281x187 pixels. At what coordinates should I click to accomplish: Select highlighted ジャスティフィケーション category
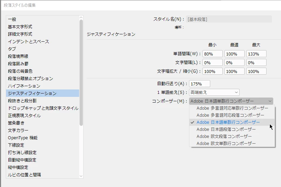click(x=42, y=93)
